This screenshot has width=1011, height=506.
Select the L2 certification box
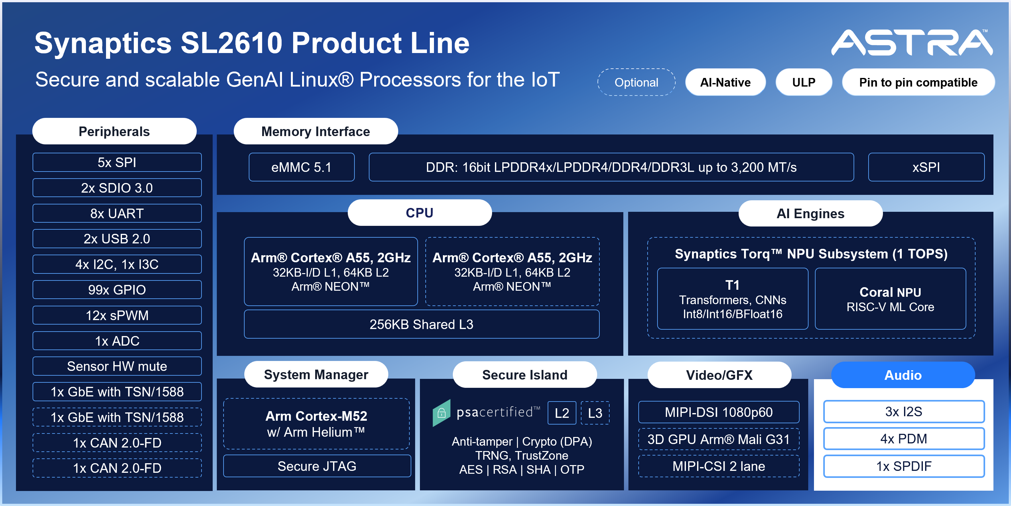(562, 413)
